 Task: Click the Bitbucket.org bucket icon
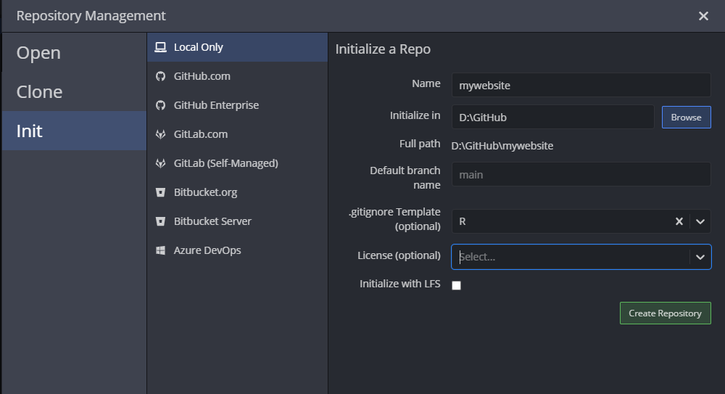[160, 192]
